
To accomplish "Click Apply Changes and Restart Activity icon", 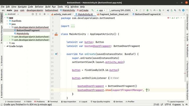I will point(140,10).
